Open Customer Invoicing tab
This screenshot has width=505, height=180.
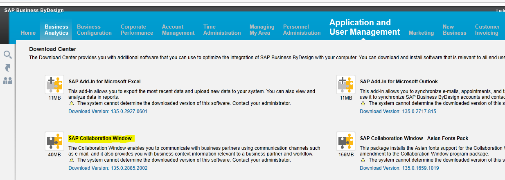coord(487,30)
